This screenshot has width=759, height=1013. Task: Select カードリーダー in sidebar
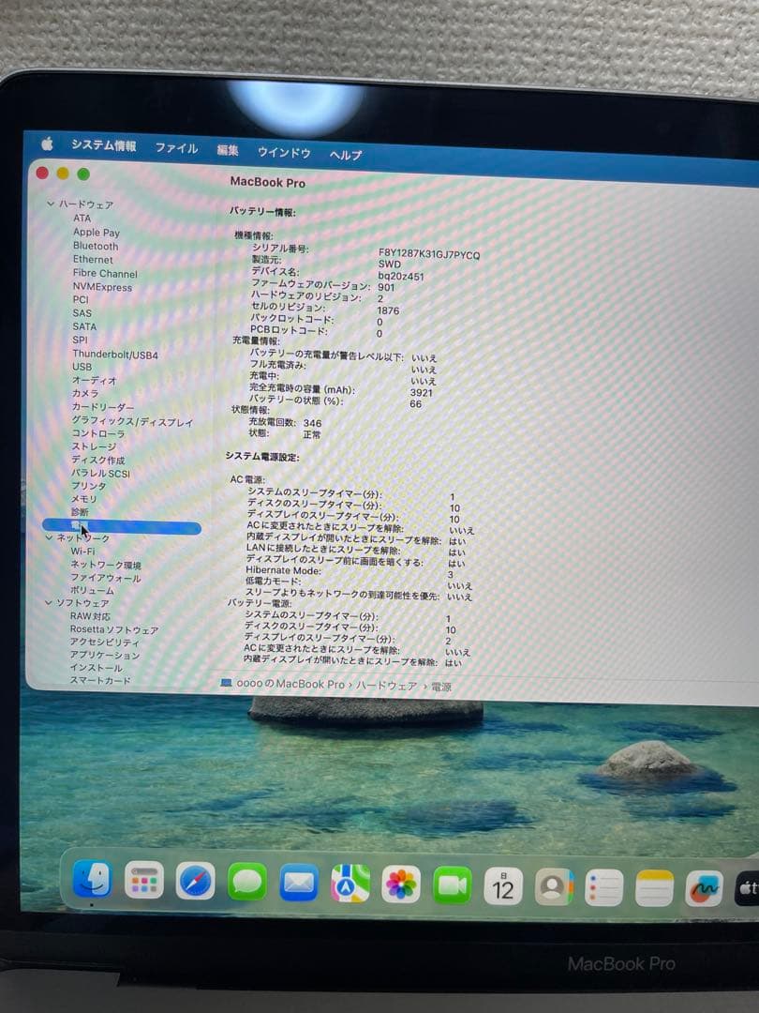(103, 407)
